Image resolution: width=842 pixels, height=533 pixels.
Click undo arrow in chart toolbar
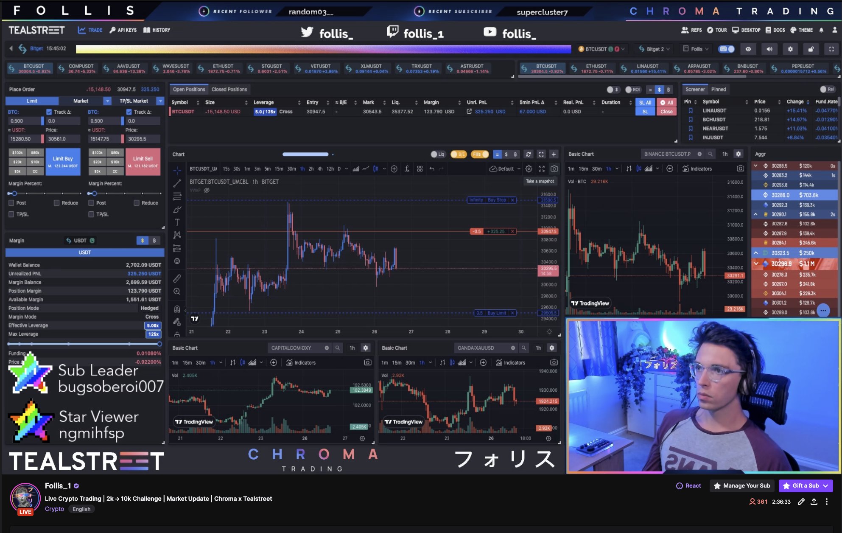click(432, 169)
